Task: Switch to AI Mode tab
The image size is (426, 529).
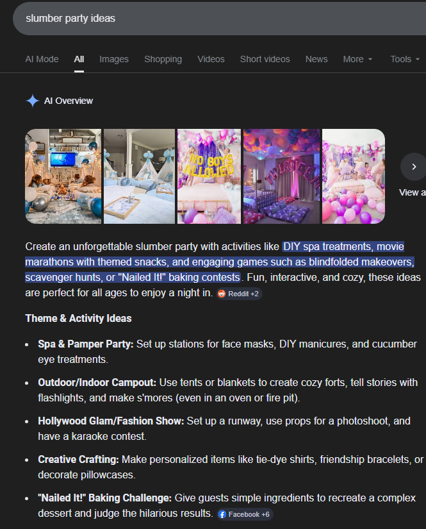Action: [x=42, y=59]
